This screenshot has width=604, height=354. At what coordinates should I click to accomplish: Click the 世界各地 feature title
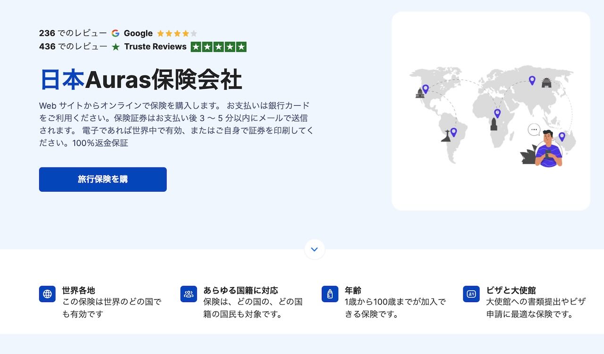point(78,290)
